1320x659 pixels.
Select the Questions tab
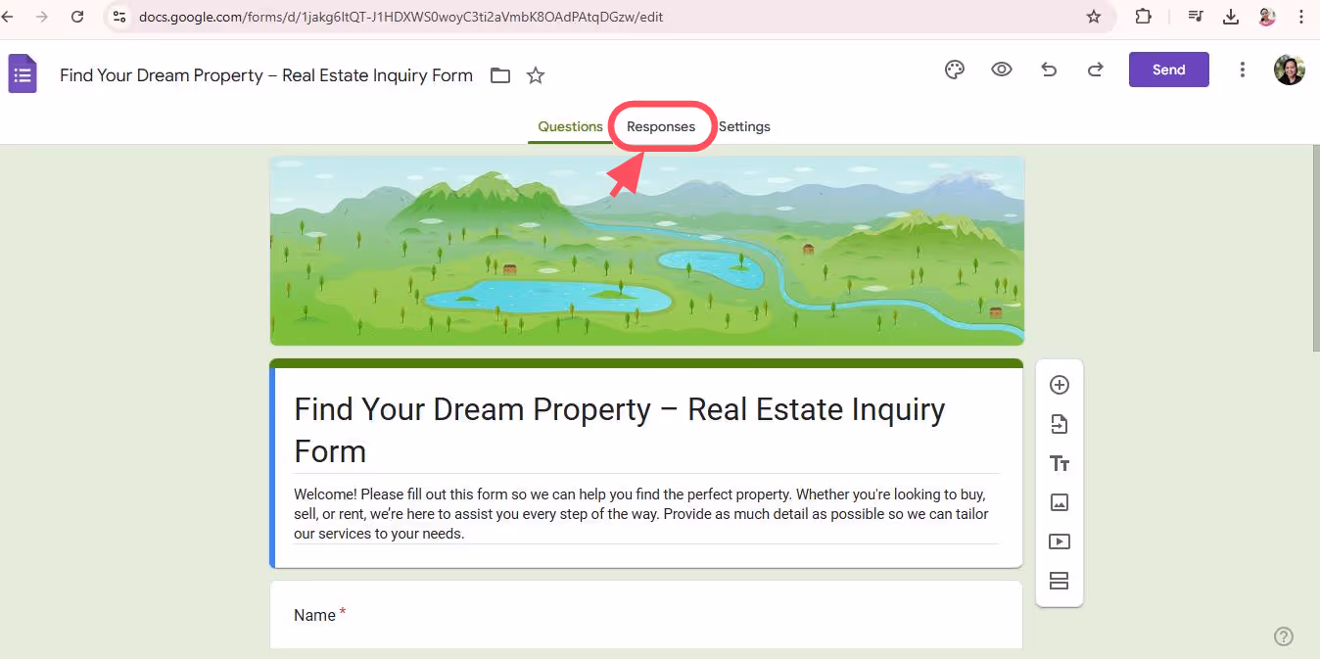570,126
